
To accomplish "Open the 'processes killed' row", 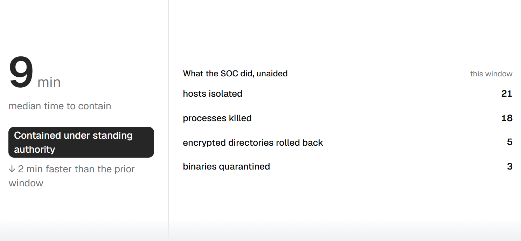I will click(x=348, y=118).
